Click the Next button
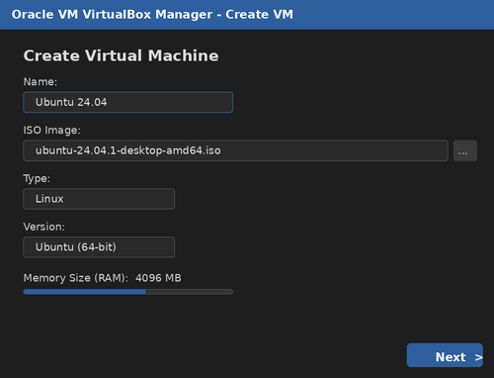This screenshot has width=494, height=378. coord(445,355)
